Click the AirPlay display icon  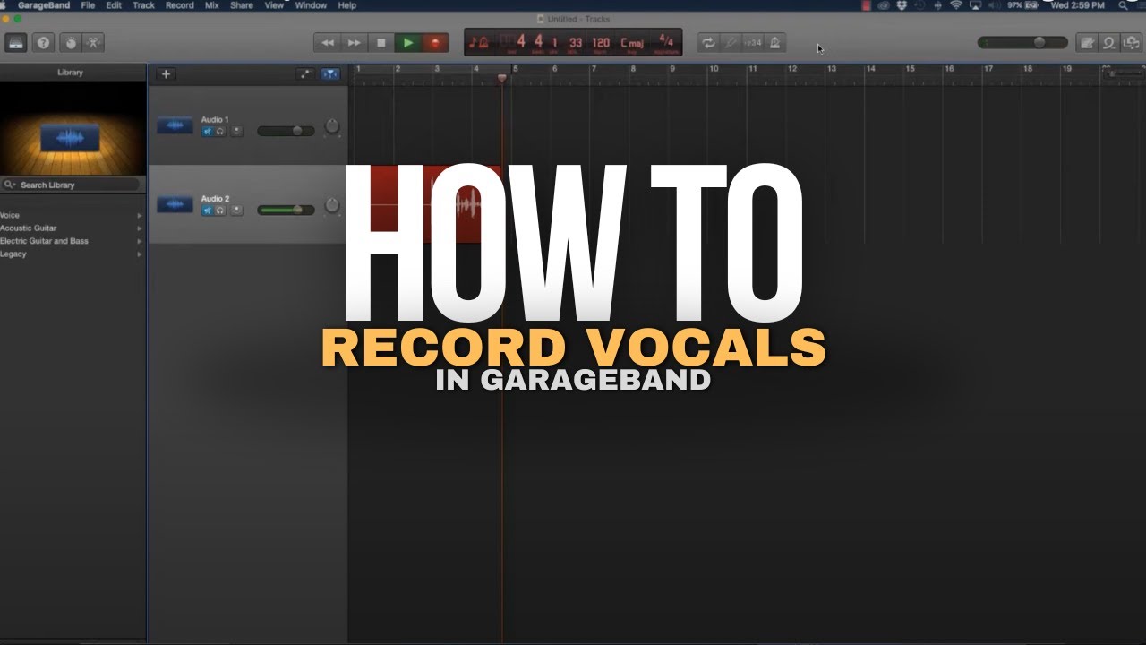point(975,5)
